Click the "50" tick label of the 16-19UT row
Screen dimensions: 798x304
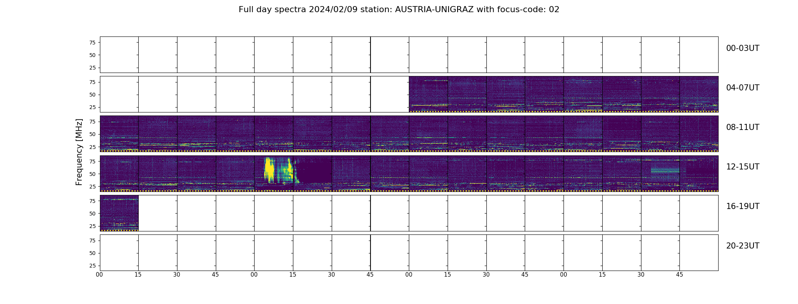92,214
